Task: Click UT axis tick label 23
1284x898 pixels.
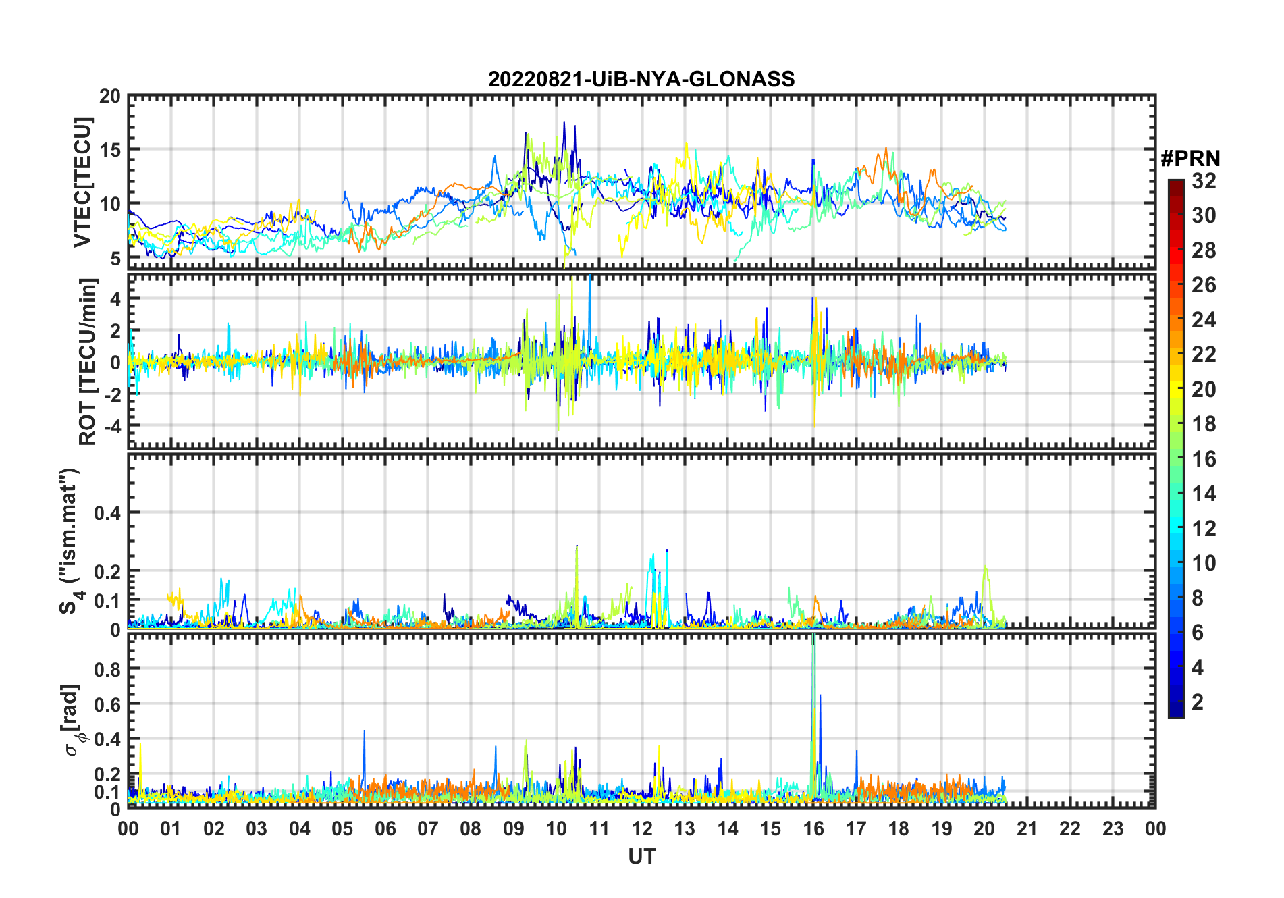Action: [1113, 828]
